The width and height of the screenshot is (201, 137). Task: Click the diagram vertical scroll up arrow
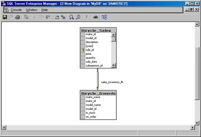[x=197, y=24]
